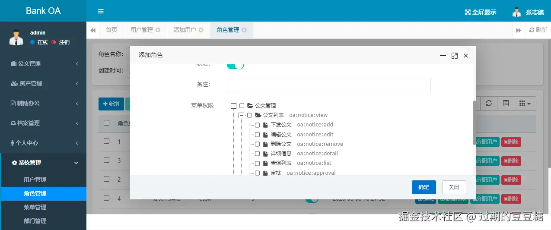Minimize the 添加角色 dialog
551x230 pixels.
click(x=443, y=56)
